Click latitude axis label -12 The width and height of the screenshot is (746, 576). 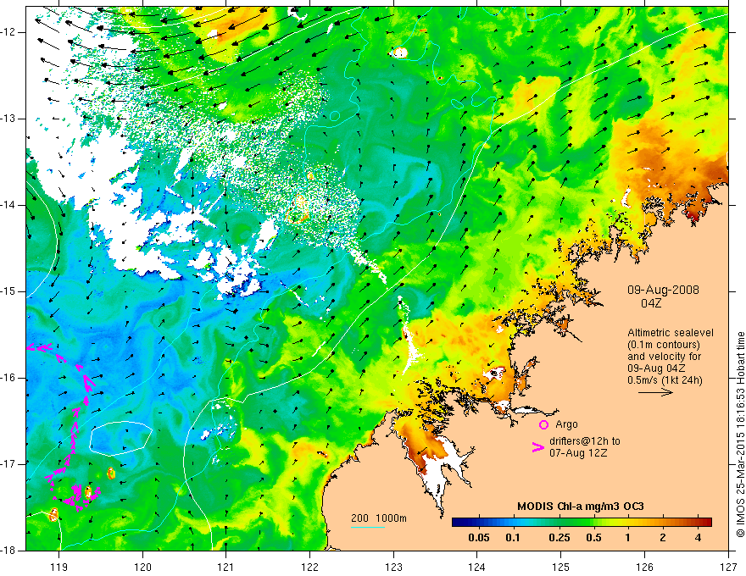click(9, 32)
